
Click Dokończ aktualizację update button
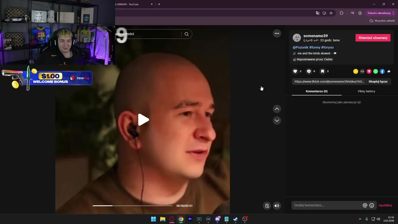pos(379,13)
